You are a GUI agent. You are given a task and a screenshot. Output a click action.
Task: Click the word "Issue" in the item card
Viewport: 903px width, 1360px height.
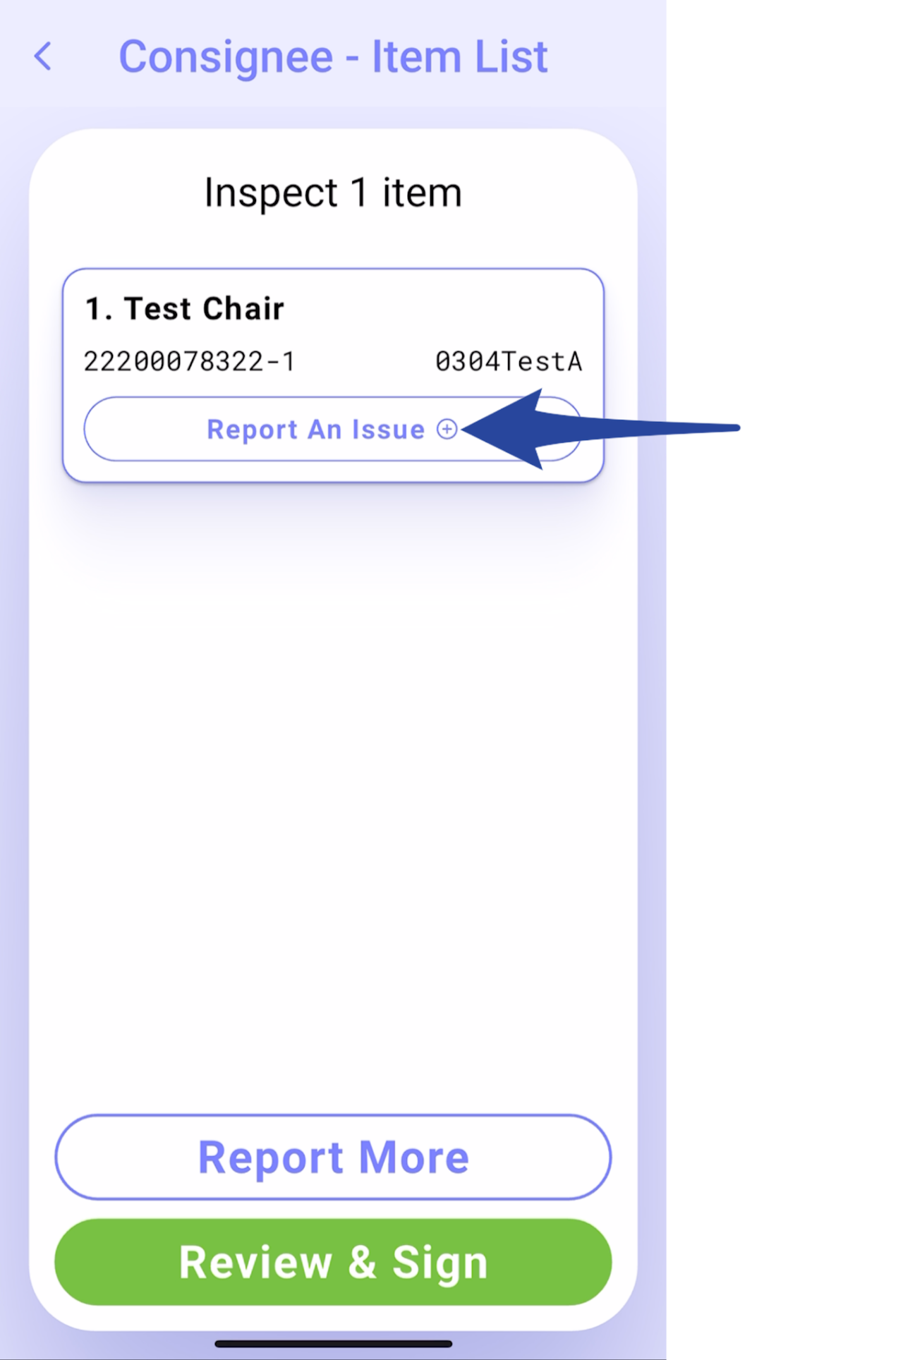coord(388,429)
